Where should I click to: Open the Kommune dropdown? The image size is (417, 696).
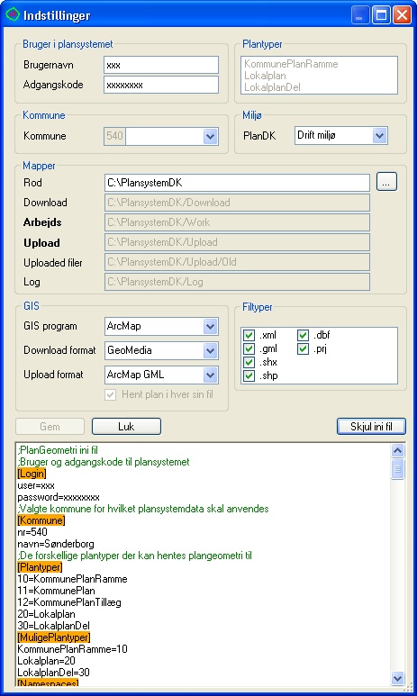coord(211,136)
